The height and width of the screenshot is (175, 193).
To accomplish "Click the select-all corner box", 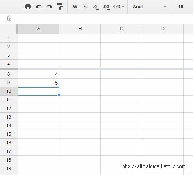I will pos(9,29).
